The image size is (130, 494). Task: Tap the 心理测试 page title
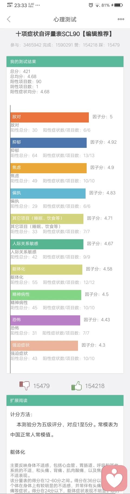point(65,19)
